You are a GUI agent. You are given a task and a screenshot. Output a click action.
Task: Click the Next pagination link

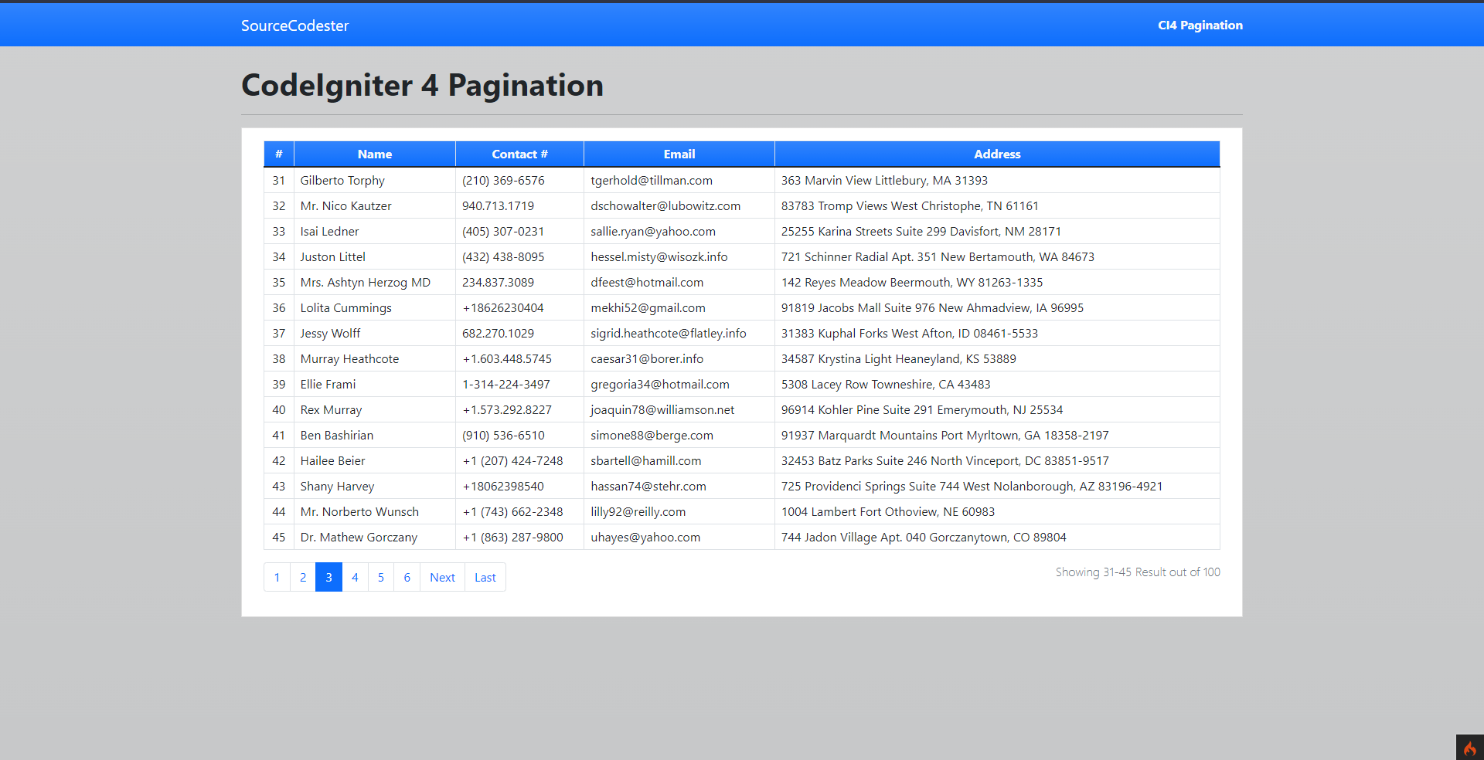(441, 577)
